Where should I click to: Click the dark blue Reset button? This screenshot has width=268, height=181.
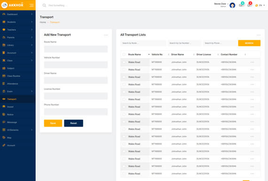[73, 123]
